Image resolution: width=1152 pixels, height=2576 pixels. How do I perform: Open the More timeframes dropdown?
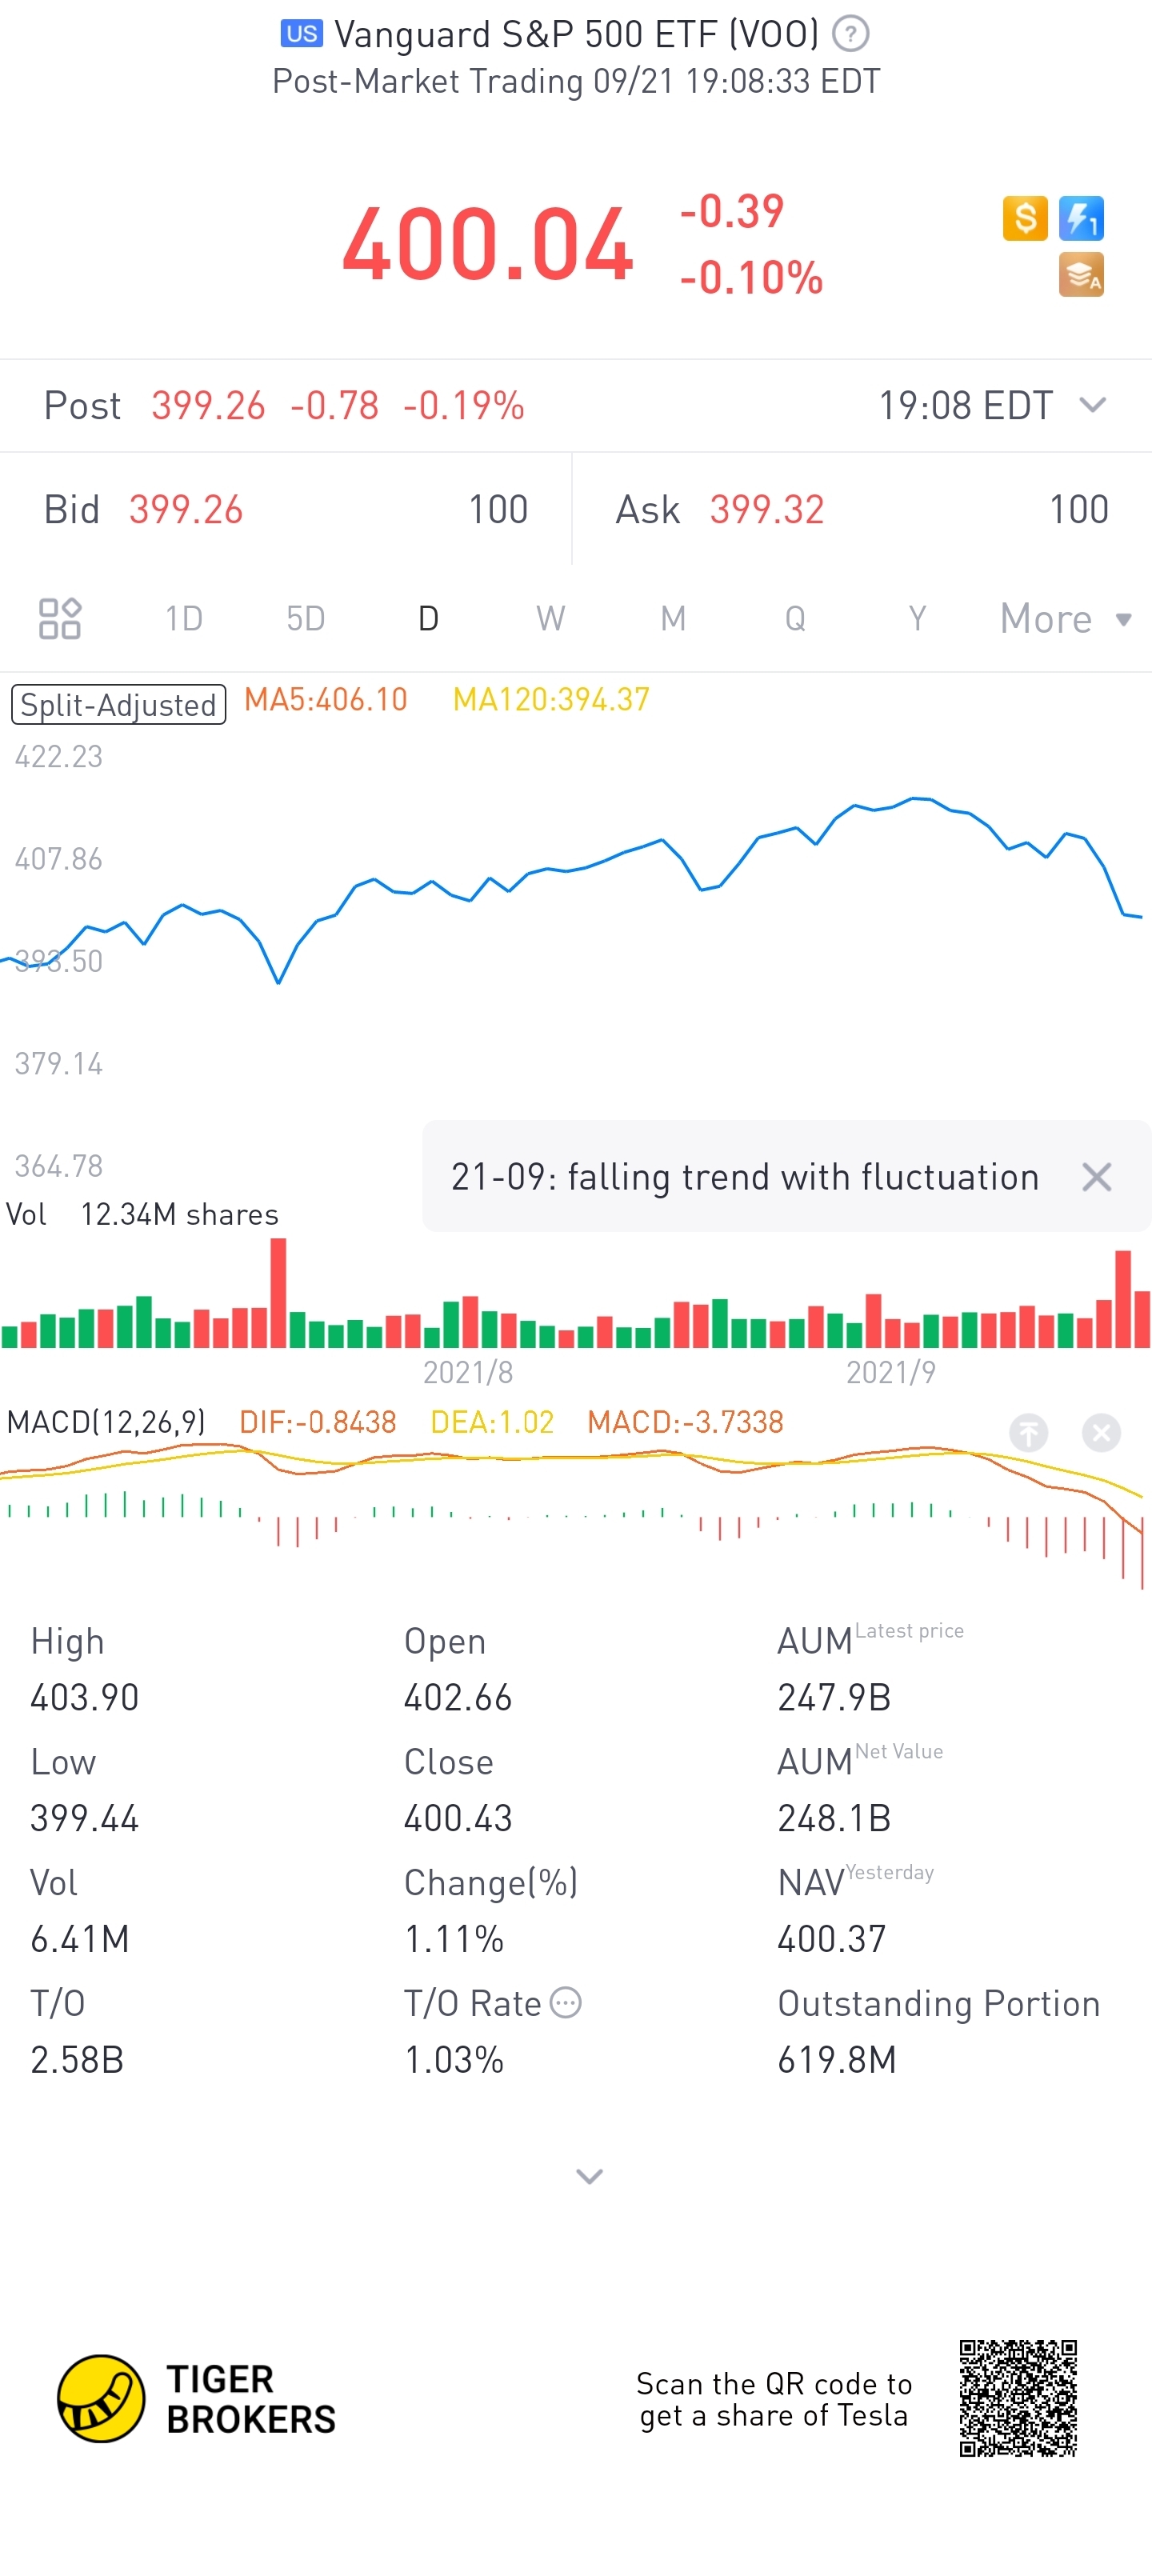click(1064, 619)
